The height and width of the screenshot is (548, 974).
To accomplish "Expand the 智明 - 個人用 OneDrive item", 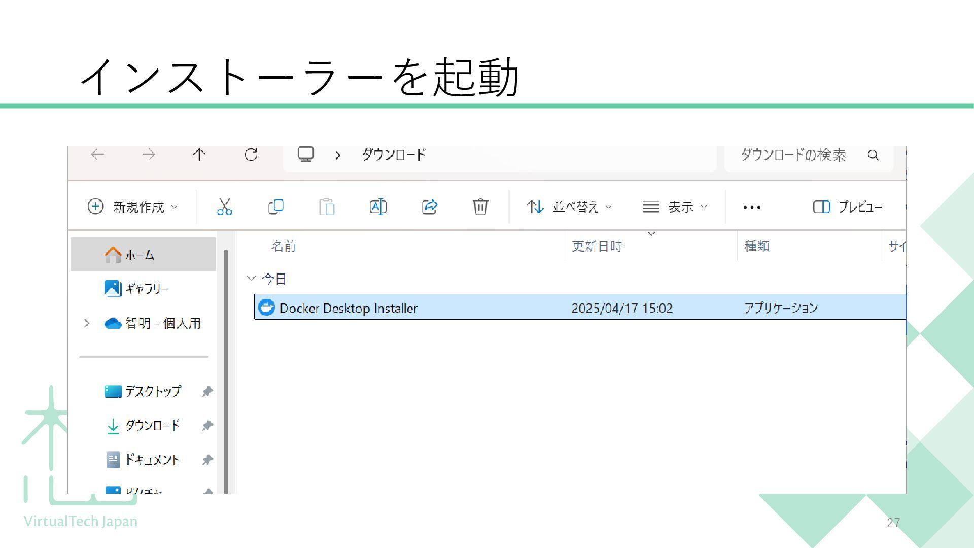I will pyautogui.click(x=87, y=323).
